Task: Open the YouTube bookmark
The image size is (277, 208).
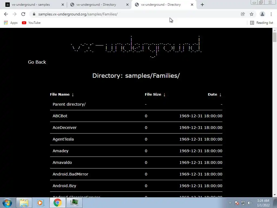Action: [31, 23]
